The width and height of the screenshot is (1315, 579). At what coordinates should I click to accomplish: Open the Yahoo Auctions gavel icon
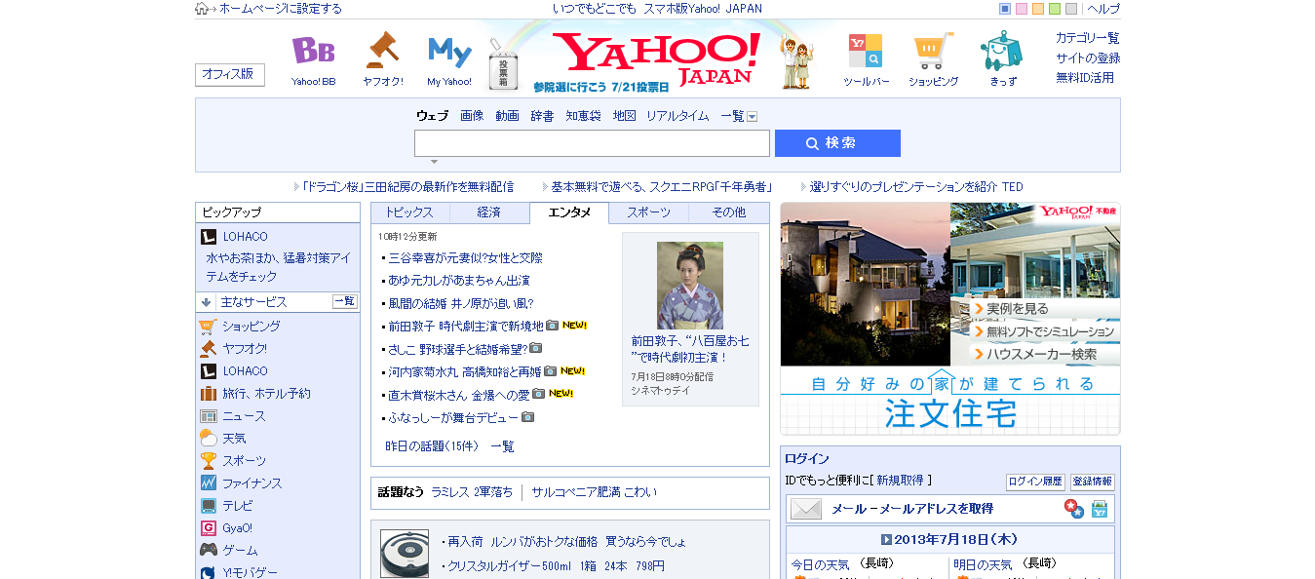click(x=382, y=51)
